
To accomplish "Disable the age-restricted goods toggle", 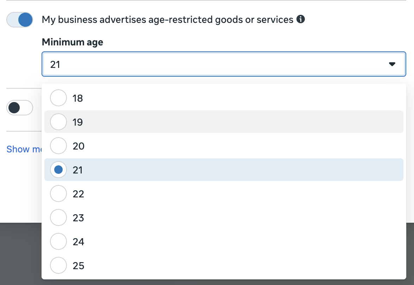I will click(20, 20).
